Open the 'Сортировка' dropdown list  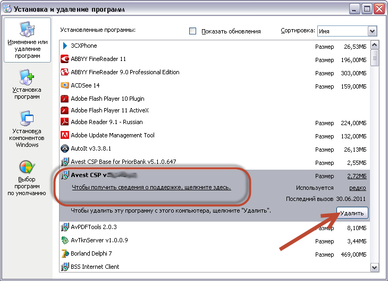[372, 31]
